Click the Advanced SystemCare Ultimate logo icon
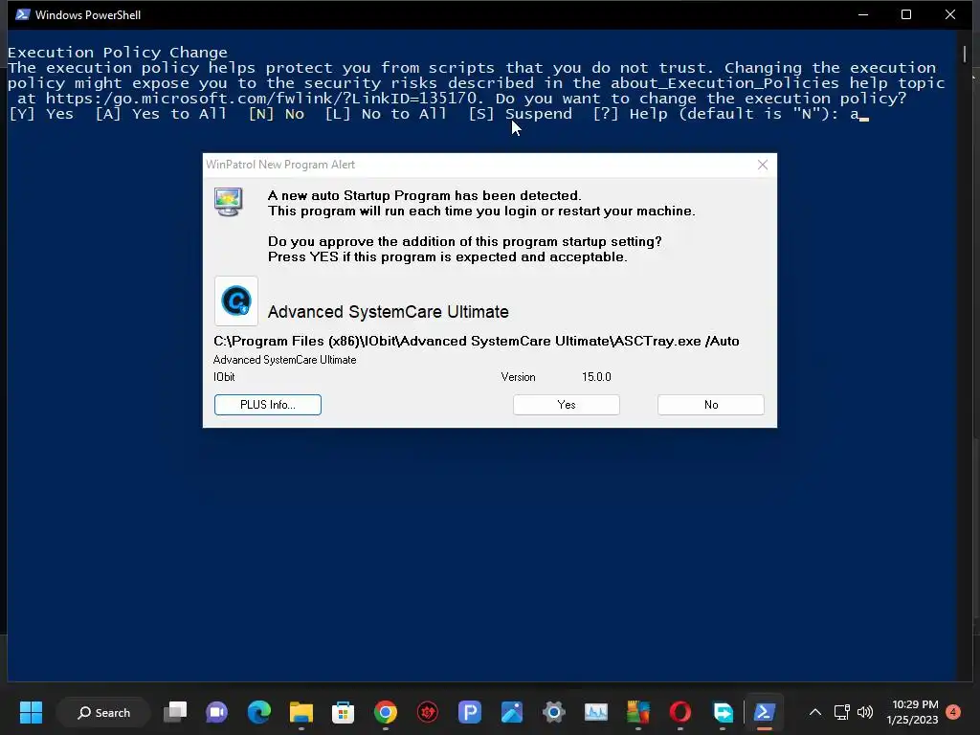 (x=236, y=301)
